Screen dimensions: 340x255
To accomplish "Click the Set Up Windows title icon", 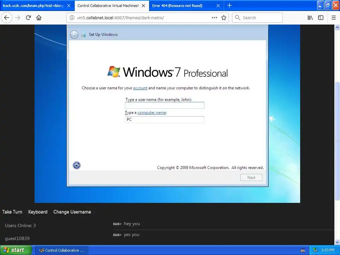I will tap(83, 35).
